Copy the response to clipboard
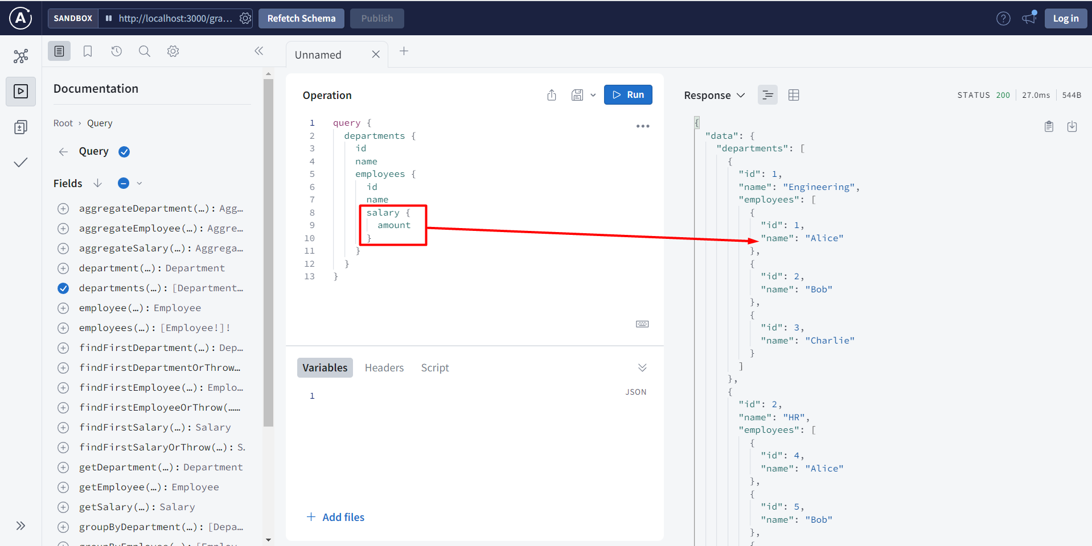1092x546 pixels. click(x=1049, y=126)
